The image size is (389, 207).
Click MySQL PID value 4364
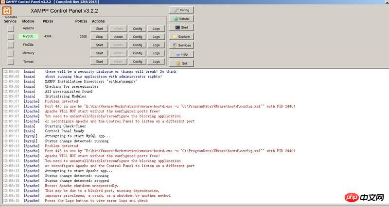point(48,36)
